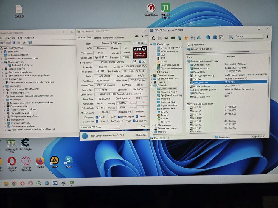Toggle the CUDA checkbox
The width and height of the screenshot is (278, 208).
(x=109, y=117)
